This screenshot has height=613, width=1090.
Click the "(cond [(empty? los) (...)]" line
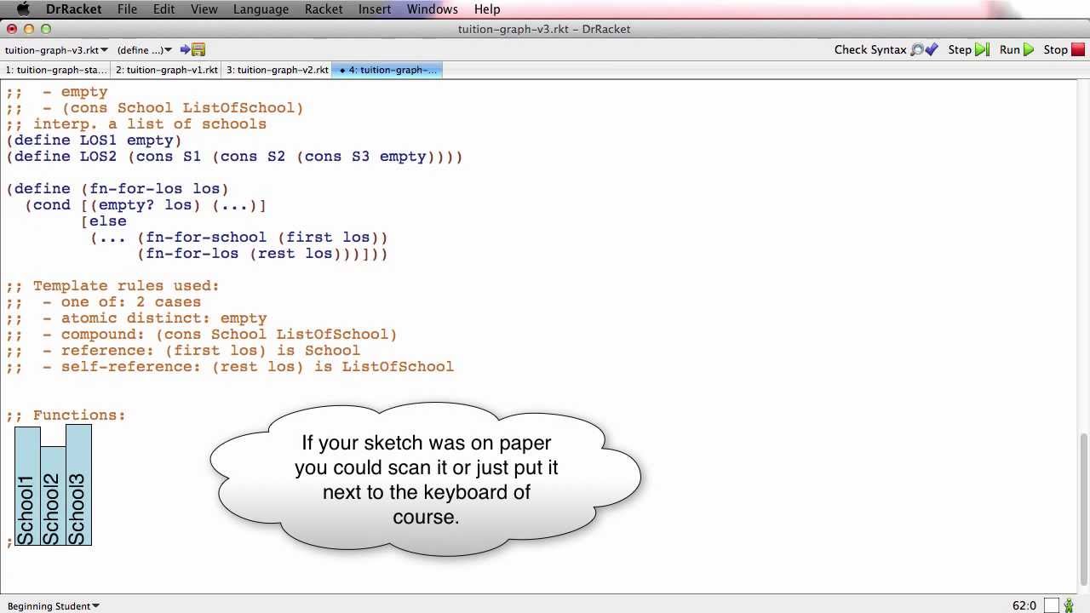146,205
